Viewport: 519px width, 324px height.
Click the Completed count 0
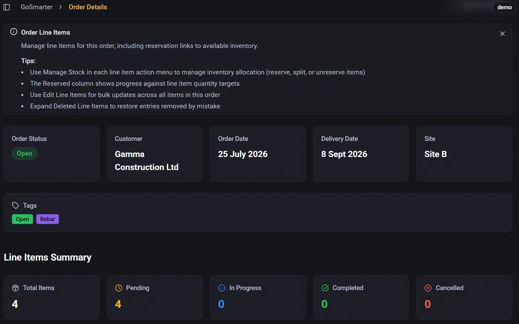[x=324, y=304]
